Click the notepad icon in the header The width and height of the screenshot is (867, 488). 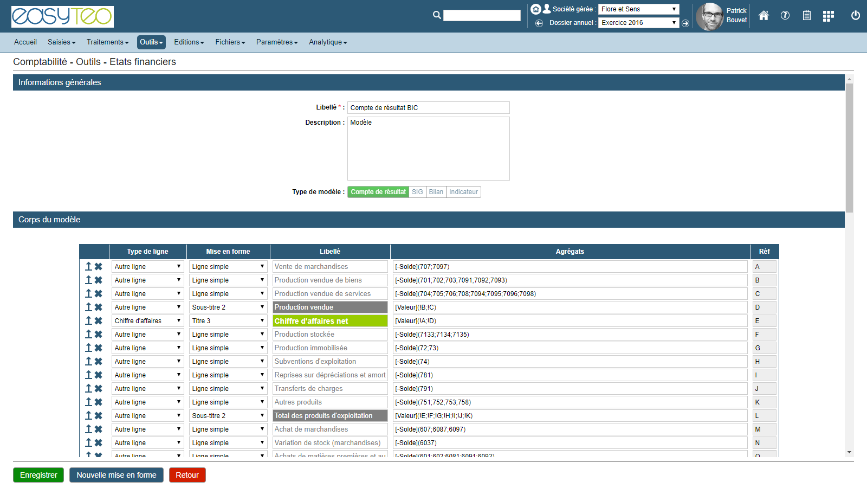pyautogui.click(x=806, y=16)
